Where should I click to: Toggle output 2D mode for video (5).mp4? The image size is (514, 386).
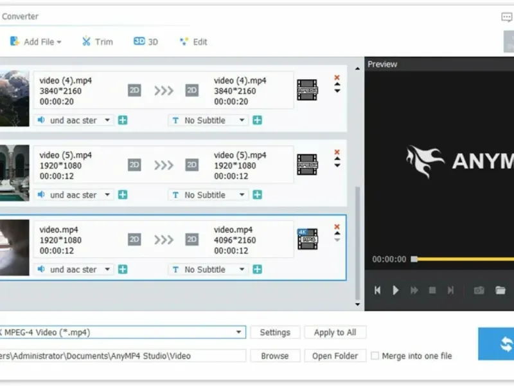191,165
